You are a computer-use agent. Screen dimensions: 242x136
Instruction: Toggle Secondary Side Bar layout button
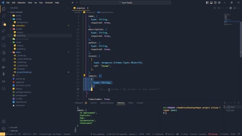click(215, 3)
